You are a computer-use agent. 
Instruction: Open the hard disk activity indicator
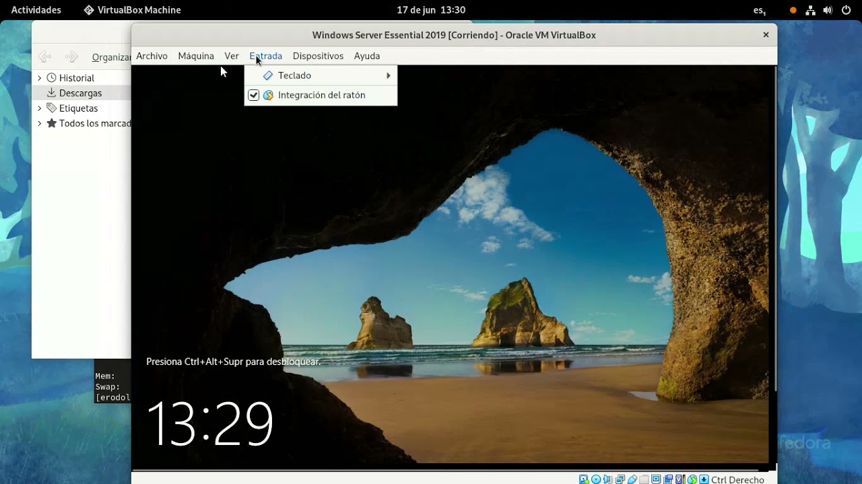click(584, 480)
